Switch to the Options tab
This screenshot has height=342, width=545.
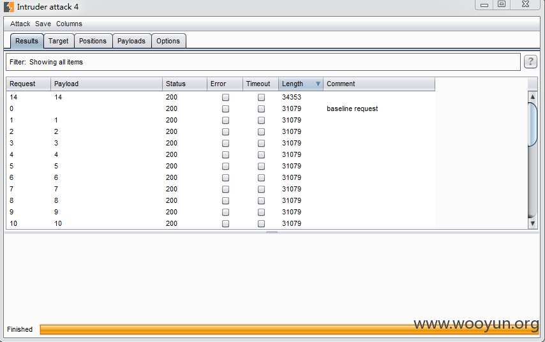(x=168, y=41)
